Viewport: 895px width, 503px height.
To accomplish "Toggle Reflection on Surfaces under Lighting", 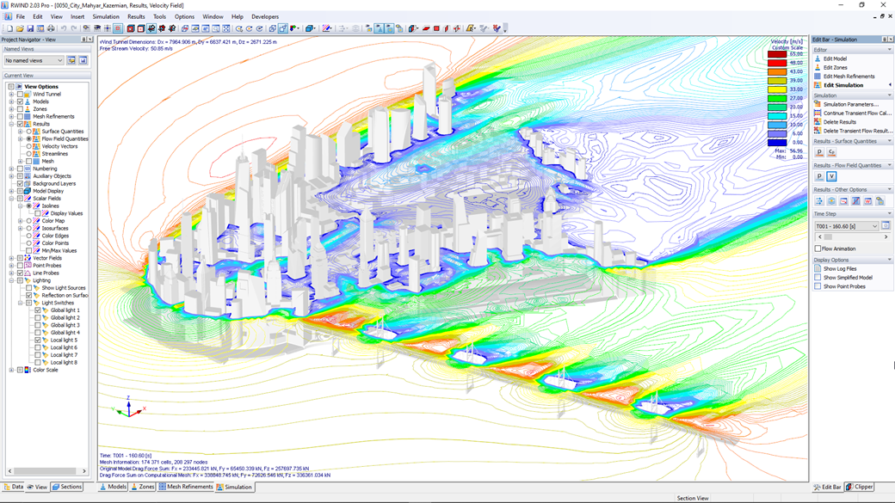I will tap(28, 296).
